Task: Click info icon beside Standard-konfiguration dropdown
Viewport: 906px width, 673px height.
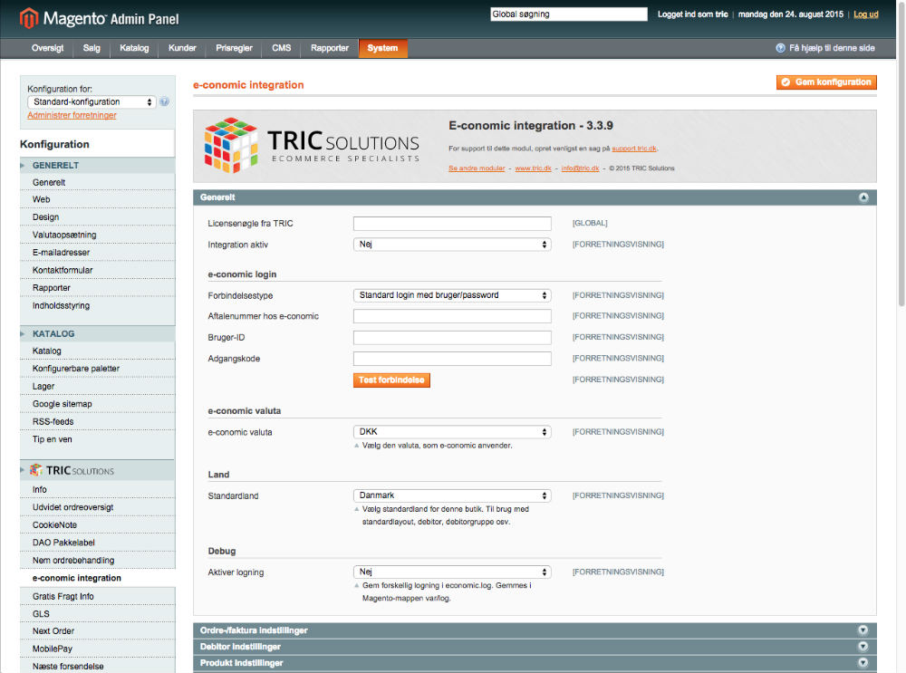Action: click(165, 101)
